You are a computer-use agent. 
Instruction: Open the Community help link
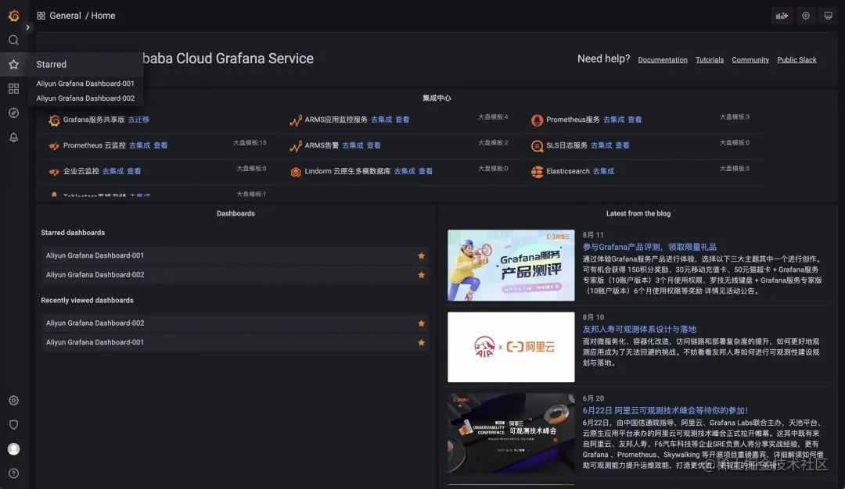pyautogui.click(x=750, y=59)
